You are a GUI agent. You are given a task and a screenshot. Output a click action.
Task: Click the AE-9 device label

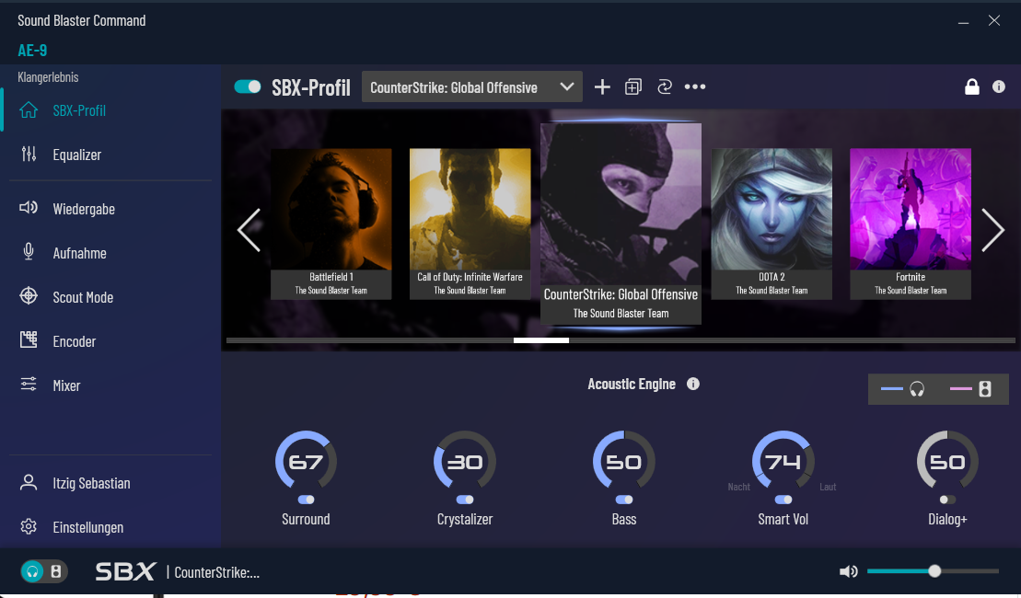[32, 50]
